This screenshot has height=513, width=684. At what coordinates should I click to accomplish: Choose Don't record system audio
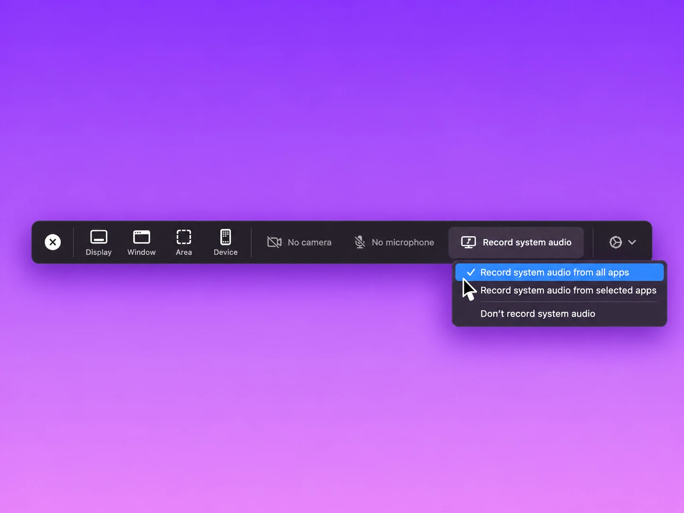[x=559, y=314]
